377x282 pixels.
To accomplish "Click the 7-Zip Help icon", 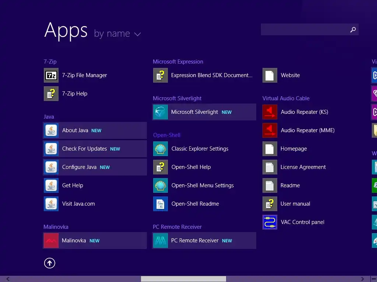I will 51,94.
